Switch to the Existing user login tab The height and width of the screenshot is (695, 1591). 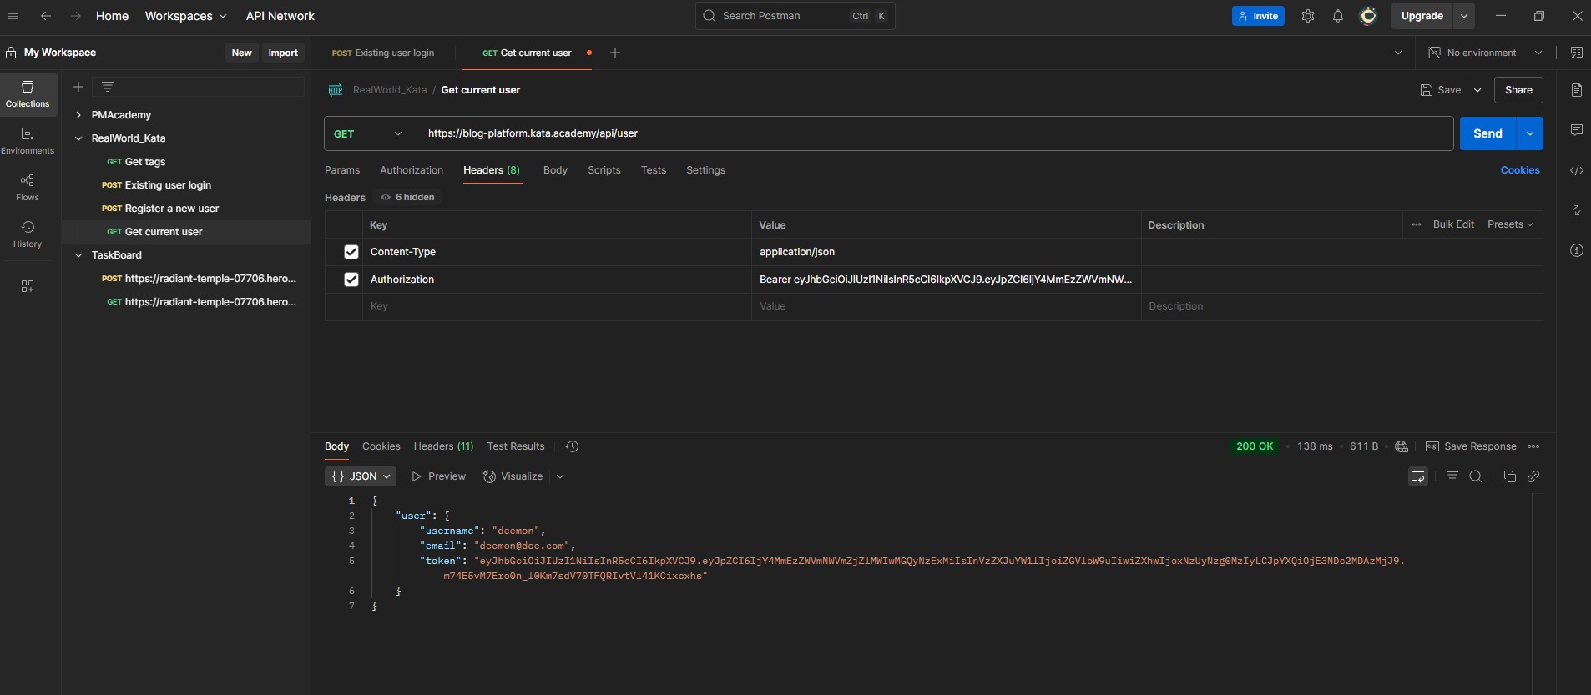[384, 53]
